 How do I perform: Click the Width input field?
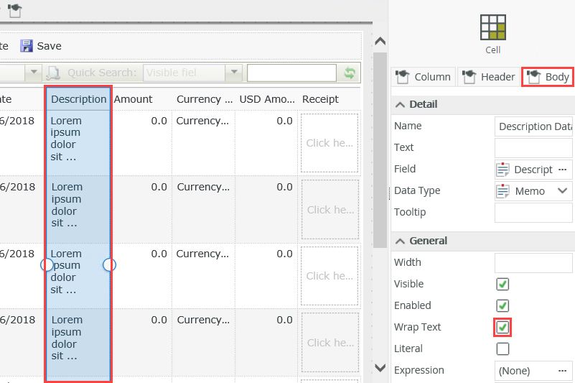pyautogui.click(x=533, y=263)
